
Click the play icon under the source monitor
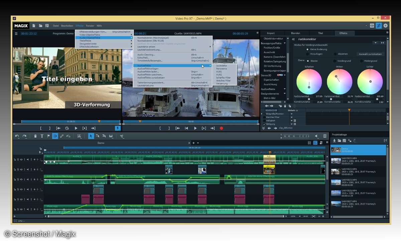pyautogui.click(x=195, y=128)
